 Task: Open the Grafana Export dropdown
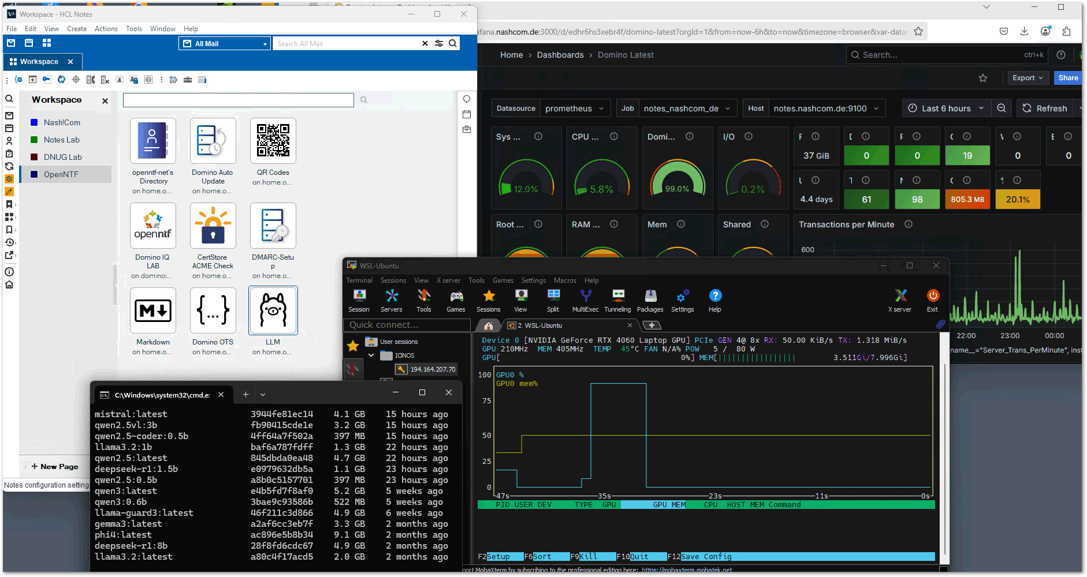click(1028, 78)
